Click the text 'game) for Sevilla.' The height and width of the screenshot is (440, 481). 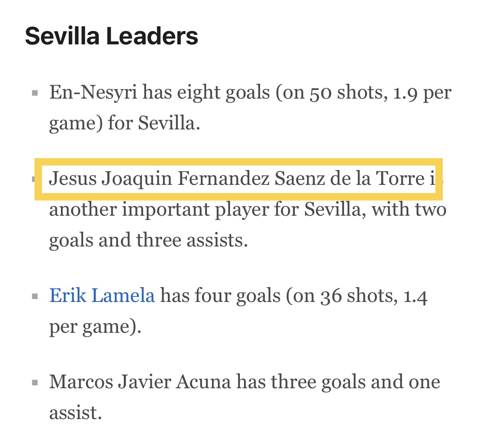tap(125, 124)
